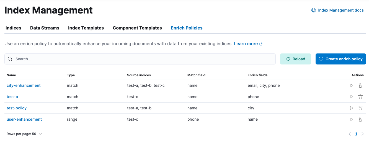Viewport: 369px width, 143px height.
Task: Delete the city-enhancement policy trash icon
Action: coord(360,85)
